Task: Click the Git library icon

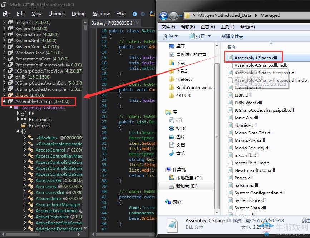Action: (171, 120)
